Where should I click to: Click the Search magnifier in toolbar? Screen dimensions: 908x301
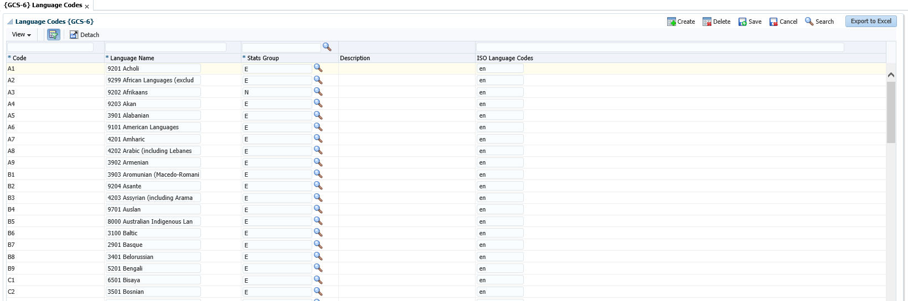[x=809, y=22]
